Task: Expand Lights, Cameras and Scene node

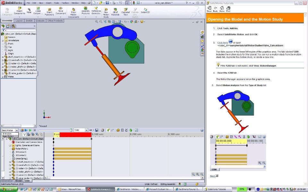Action: click(10, 146)
